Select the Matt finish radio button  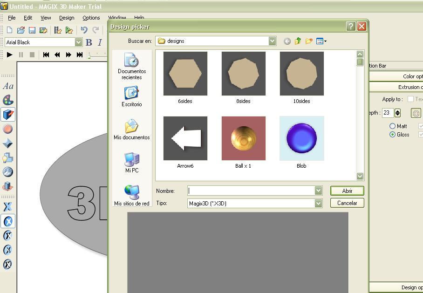pos(393,126)
